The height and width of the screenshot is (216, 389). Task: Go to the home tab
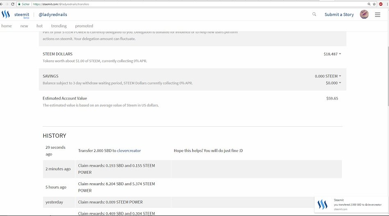(7, 26)
